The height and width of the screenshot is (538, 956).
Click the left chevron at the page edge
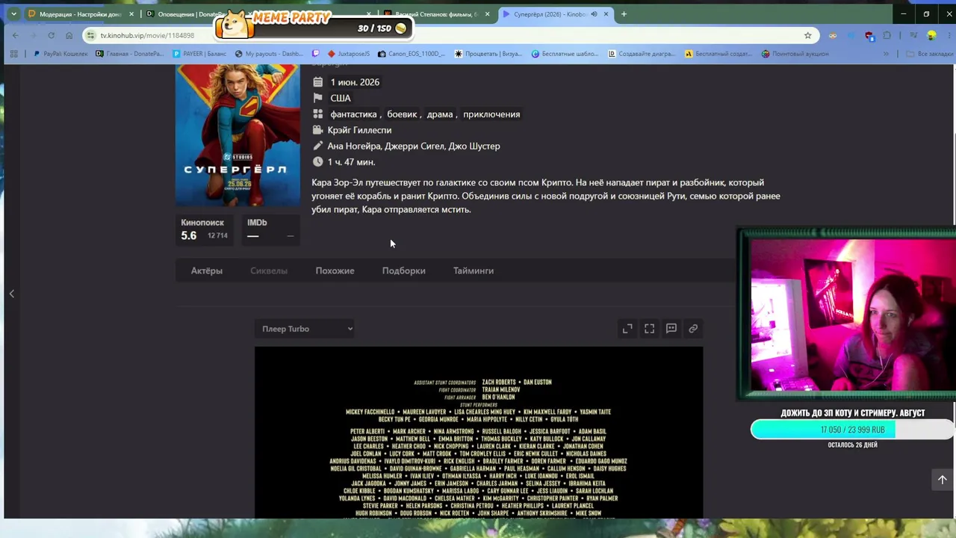[x=12, y=294]
